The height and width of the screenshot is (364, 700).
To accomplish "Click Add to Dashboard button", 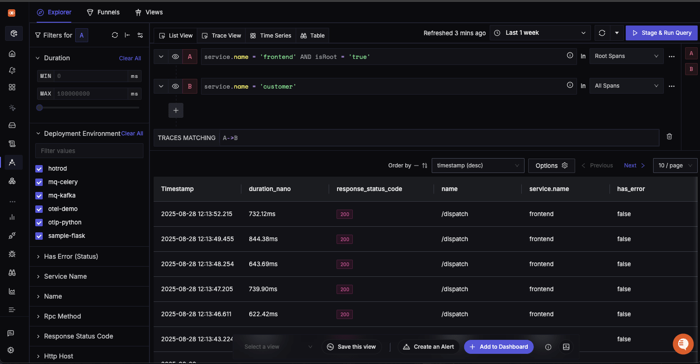I will click(499, 347).
